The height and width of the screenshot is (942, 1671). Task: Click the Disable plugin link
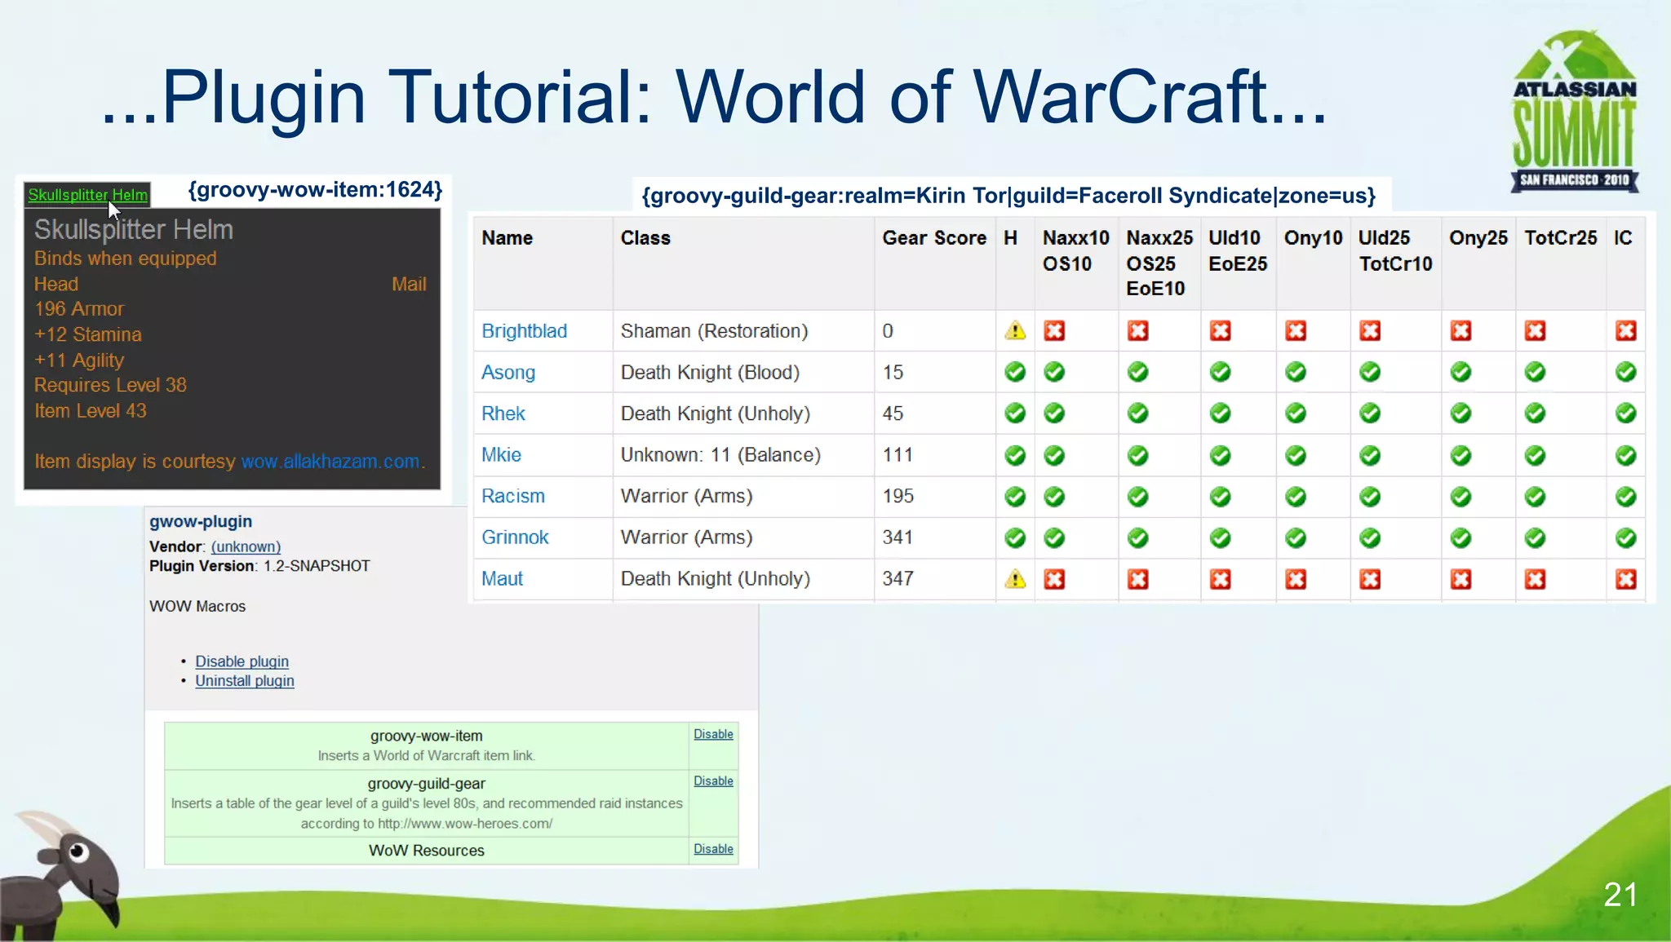click(x=242, y=661)
